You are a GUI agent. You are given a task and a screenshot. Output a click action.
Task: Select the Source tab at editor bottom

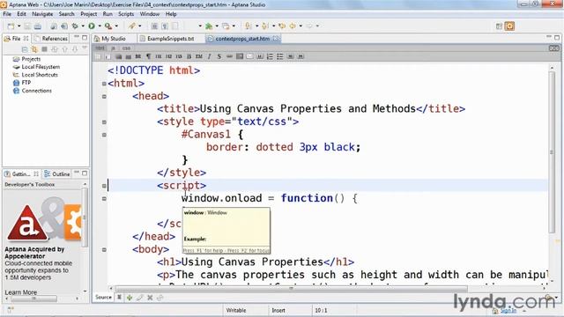[104, 298]
